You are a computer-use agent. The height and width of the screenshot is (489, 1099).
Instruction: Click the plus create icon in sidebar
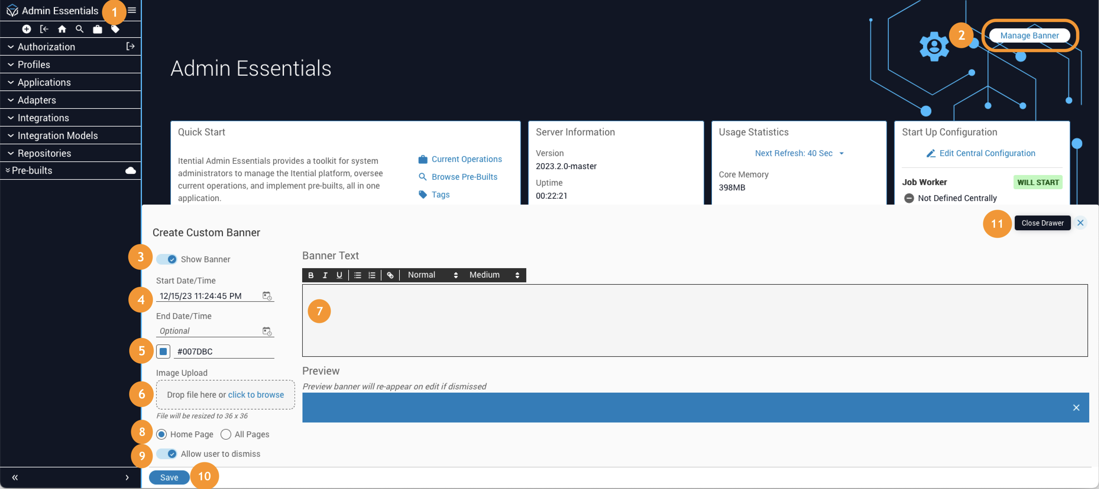pos(26,29)
